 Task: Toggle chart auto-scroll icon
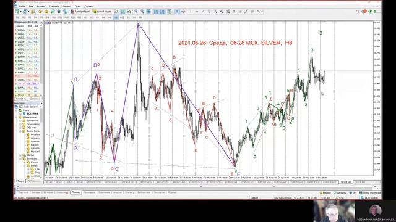pyautogui.click(x=156, y=12)
